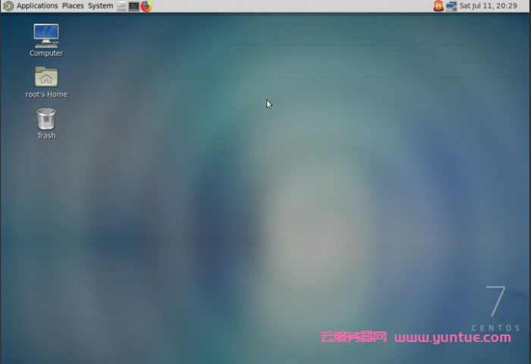Click the MATE logo icon in top panel
This screenshot has width=531, height=364.
pos(8,6)
